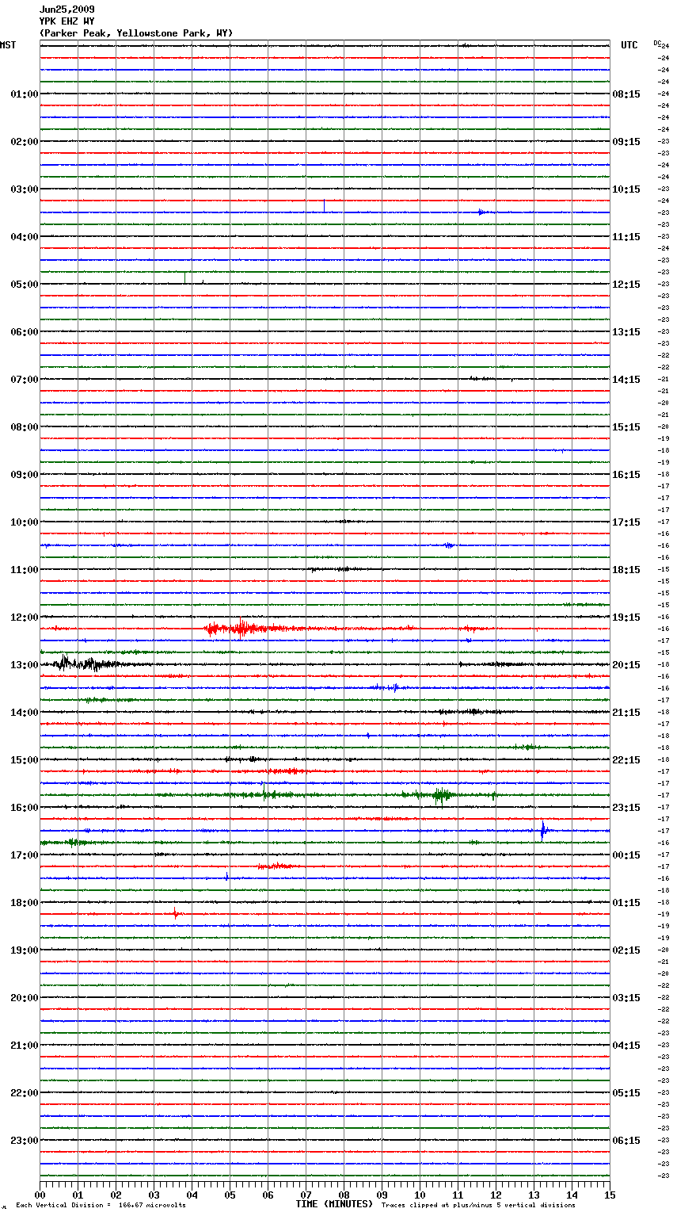Click the 13 minute tick label
The width and height of the screenshot is (673, 1216).
click(534, 1195)
